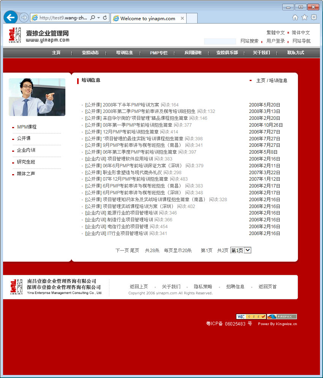Viewport: 323px width, 378px height.
Task: Click the search magnifier in address bar
Action: pyautogui.click(x=92, y=18)
